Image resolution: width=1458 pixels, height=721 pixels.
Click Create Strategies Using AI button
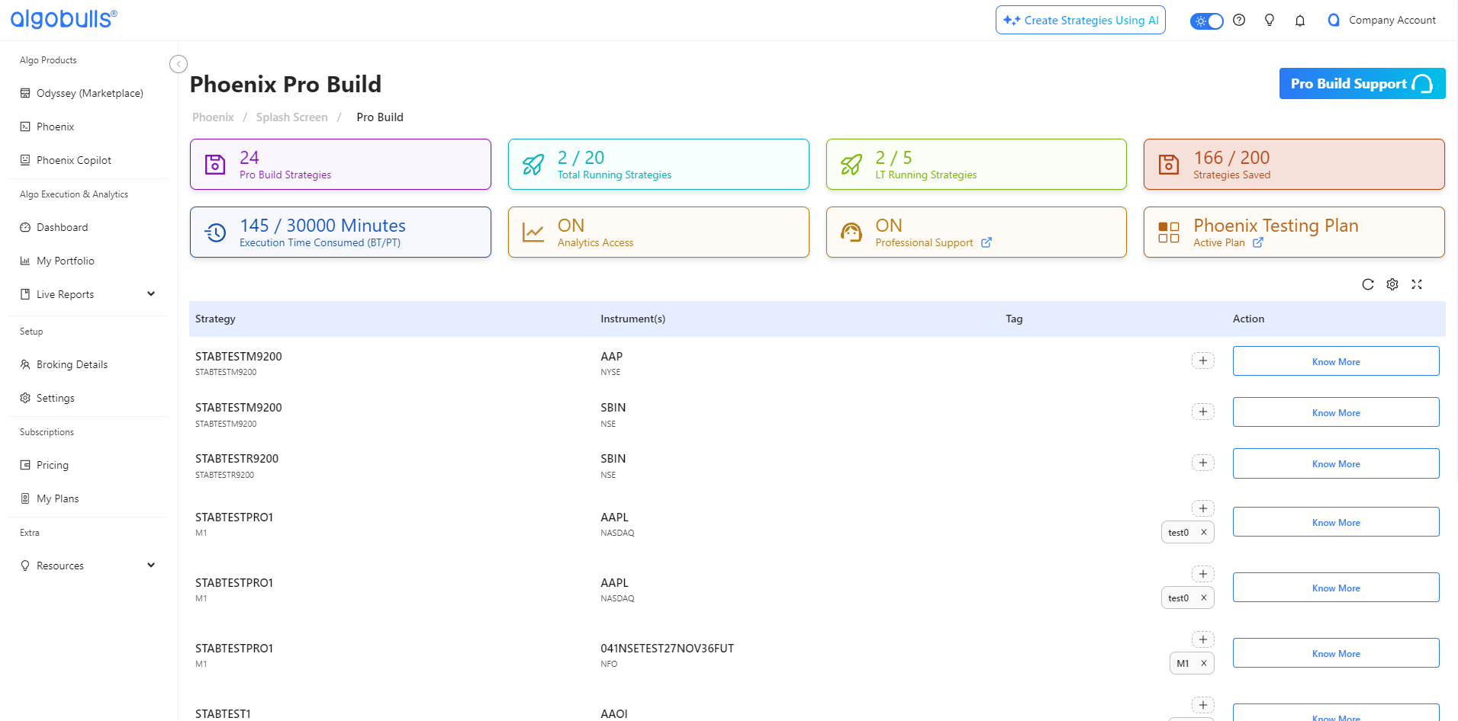pos(1080,21)
